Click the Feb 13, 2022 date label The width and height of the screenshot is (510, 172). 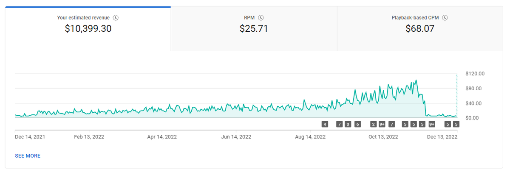coord(89,137)
